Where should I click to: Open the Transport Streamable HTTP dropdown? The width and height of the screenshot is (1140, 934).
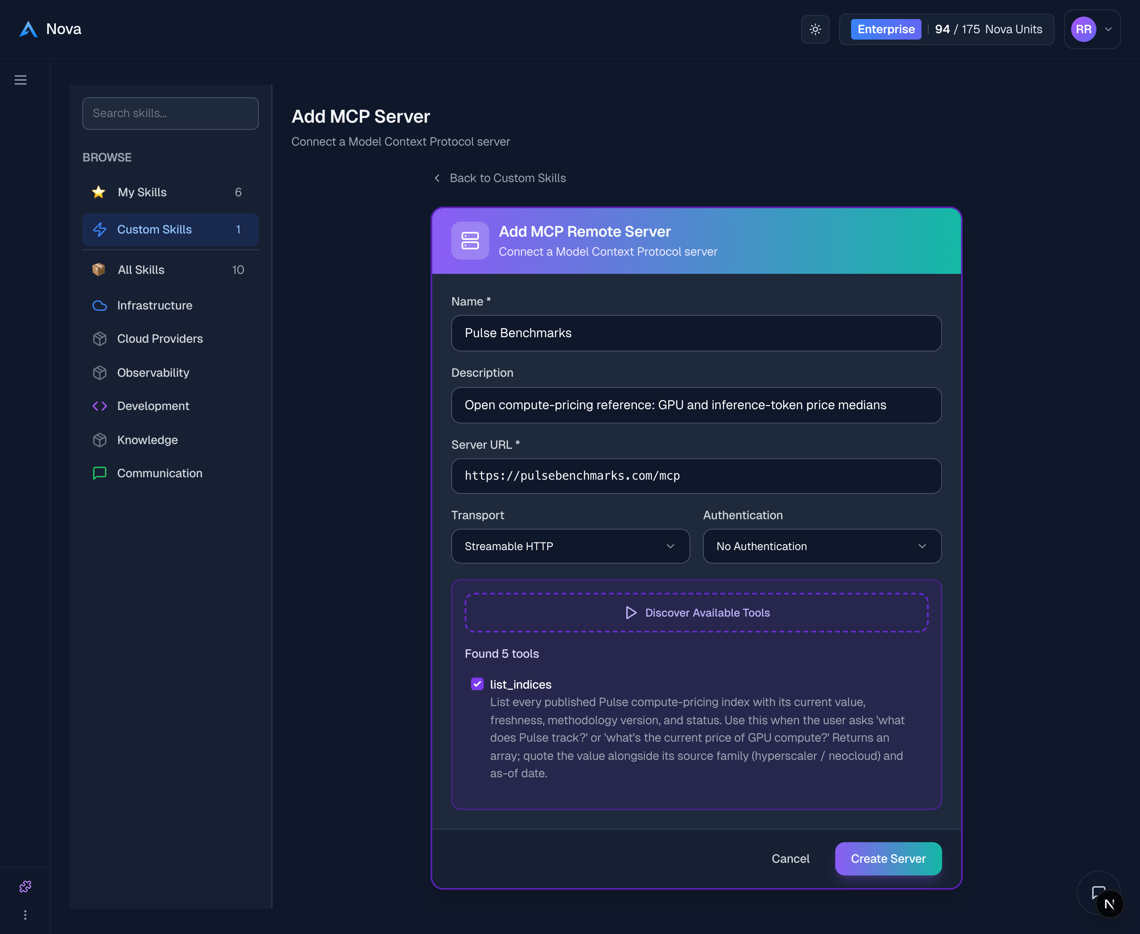[x=570, y=546]
